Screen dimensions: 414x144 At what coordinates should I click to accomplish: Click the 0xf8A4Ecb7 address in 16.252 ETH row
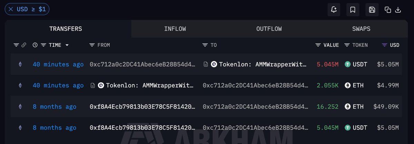[x=142, y=107]
